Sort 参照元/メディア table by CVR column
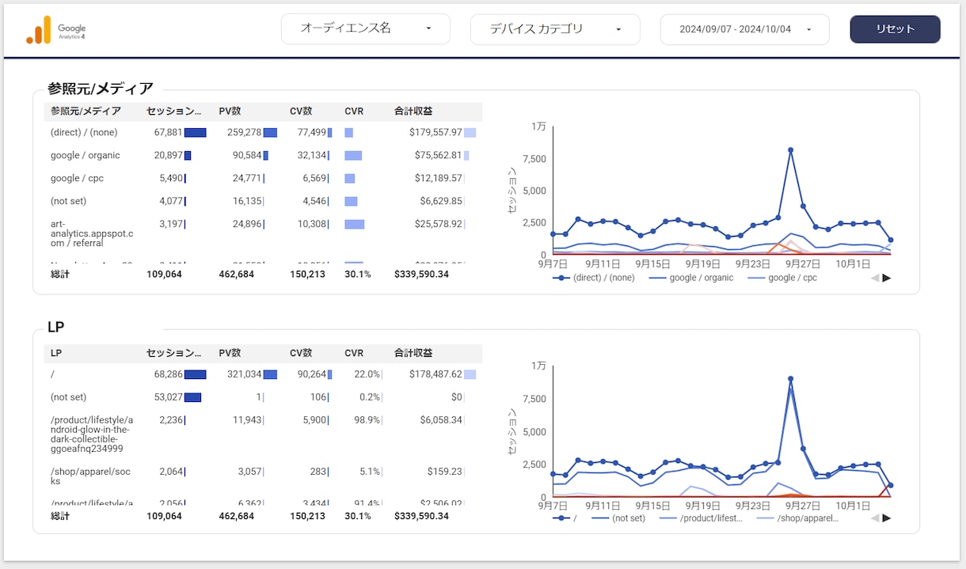The image size is (966, 569). pyautogui.click(x=354, y=112)
